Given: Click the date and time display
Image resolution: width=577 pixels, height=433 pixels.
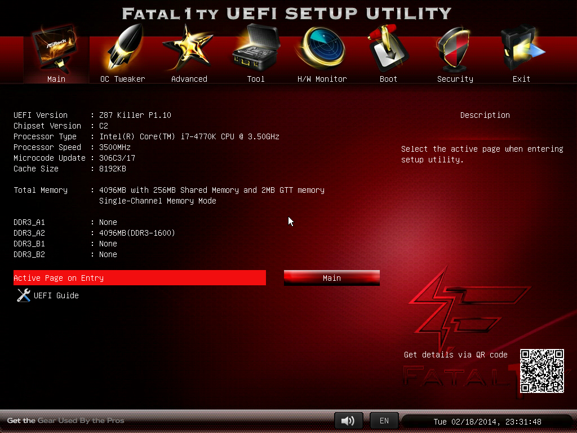Looking at the screenshot, I should (x=487, y=422).
